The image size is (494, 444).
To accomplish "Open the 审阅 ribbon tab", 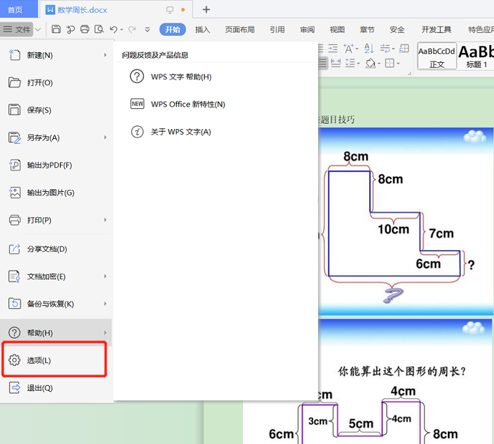I will pyautogui.click(x=307, y=30).
